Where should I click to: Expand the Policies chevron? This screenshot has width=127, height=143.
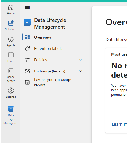(80, 60)
